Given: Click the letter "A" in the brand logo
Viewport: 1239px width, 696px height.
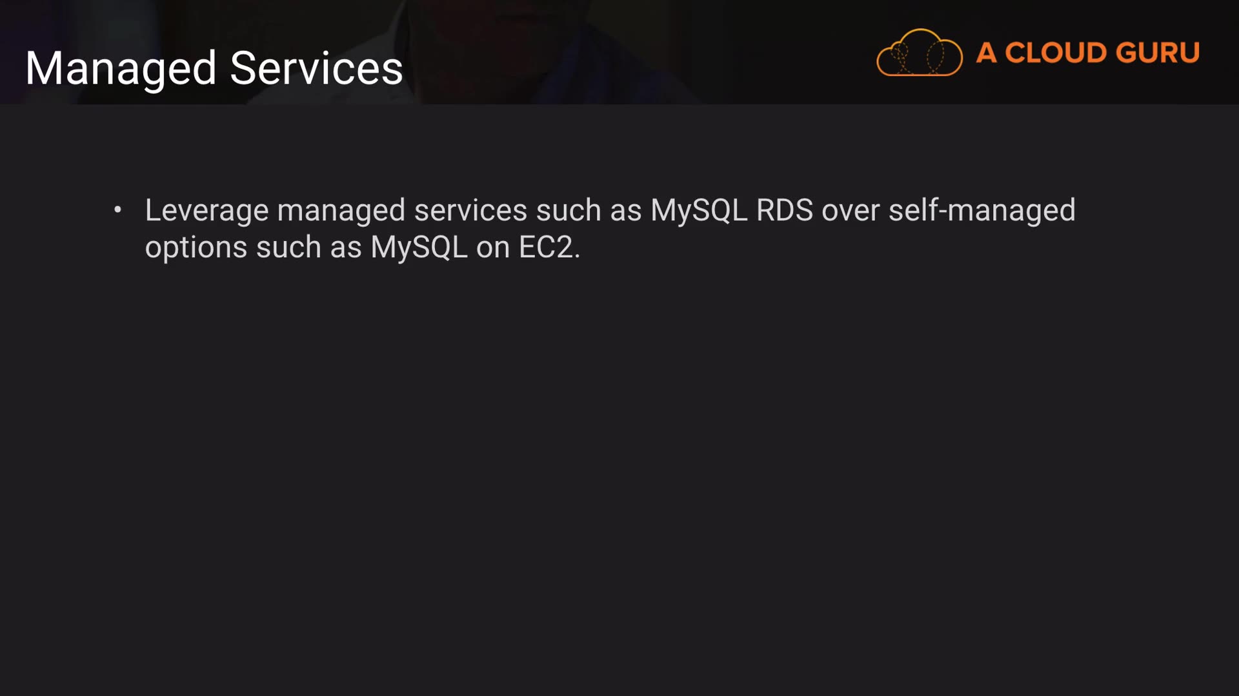Looking at the screenshot, I should click(986, 53).
